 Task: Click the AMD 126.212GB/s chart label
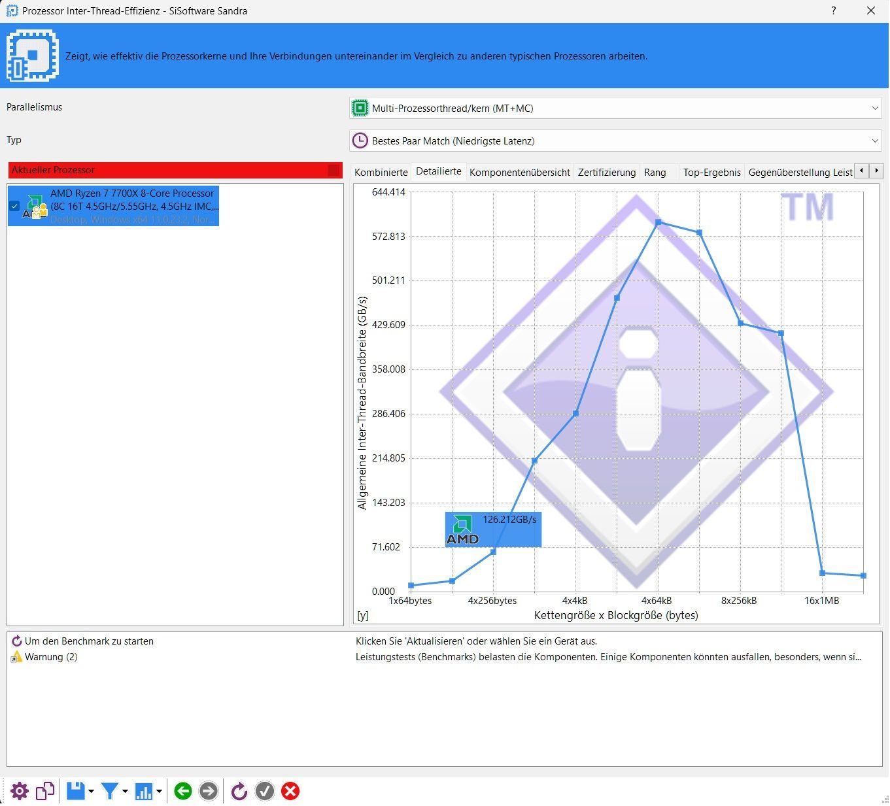[x=493, y=529]
